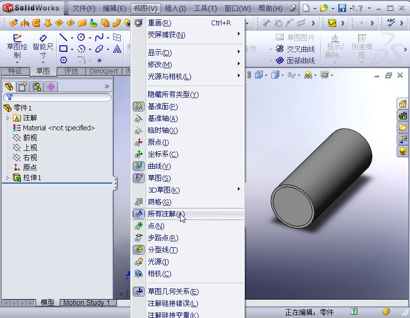
Task: Expand the 注解 annotations tree node
Action: click(x=7, y=118)
